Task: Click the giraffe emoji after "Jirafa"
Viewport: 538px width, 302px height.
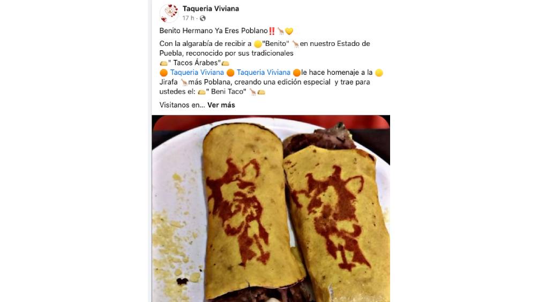Action: click(x=184, y=82)
